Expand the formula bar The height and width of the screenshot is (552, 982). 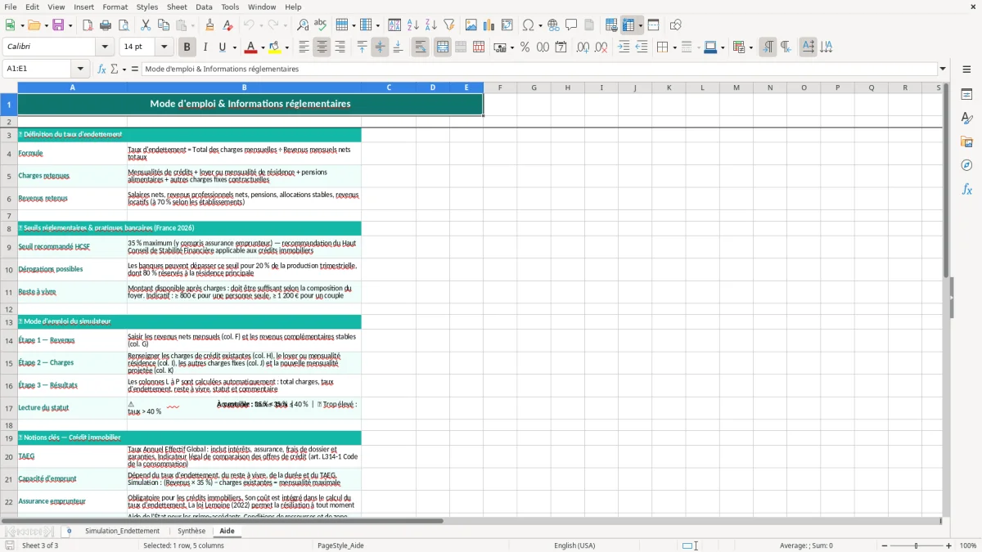coord(943,70)
